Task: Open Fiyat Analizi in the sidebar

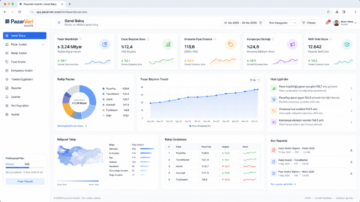Action: click(25, 62)
